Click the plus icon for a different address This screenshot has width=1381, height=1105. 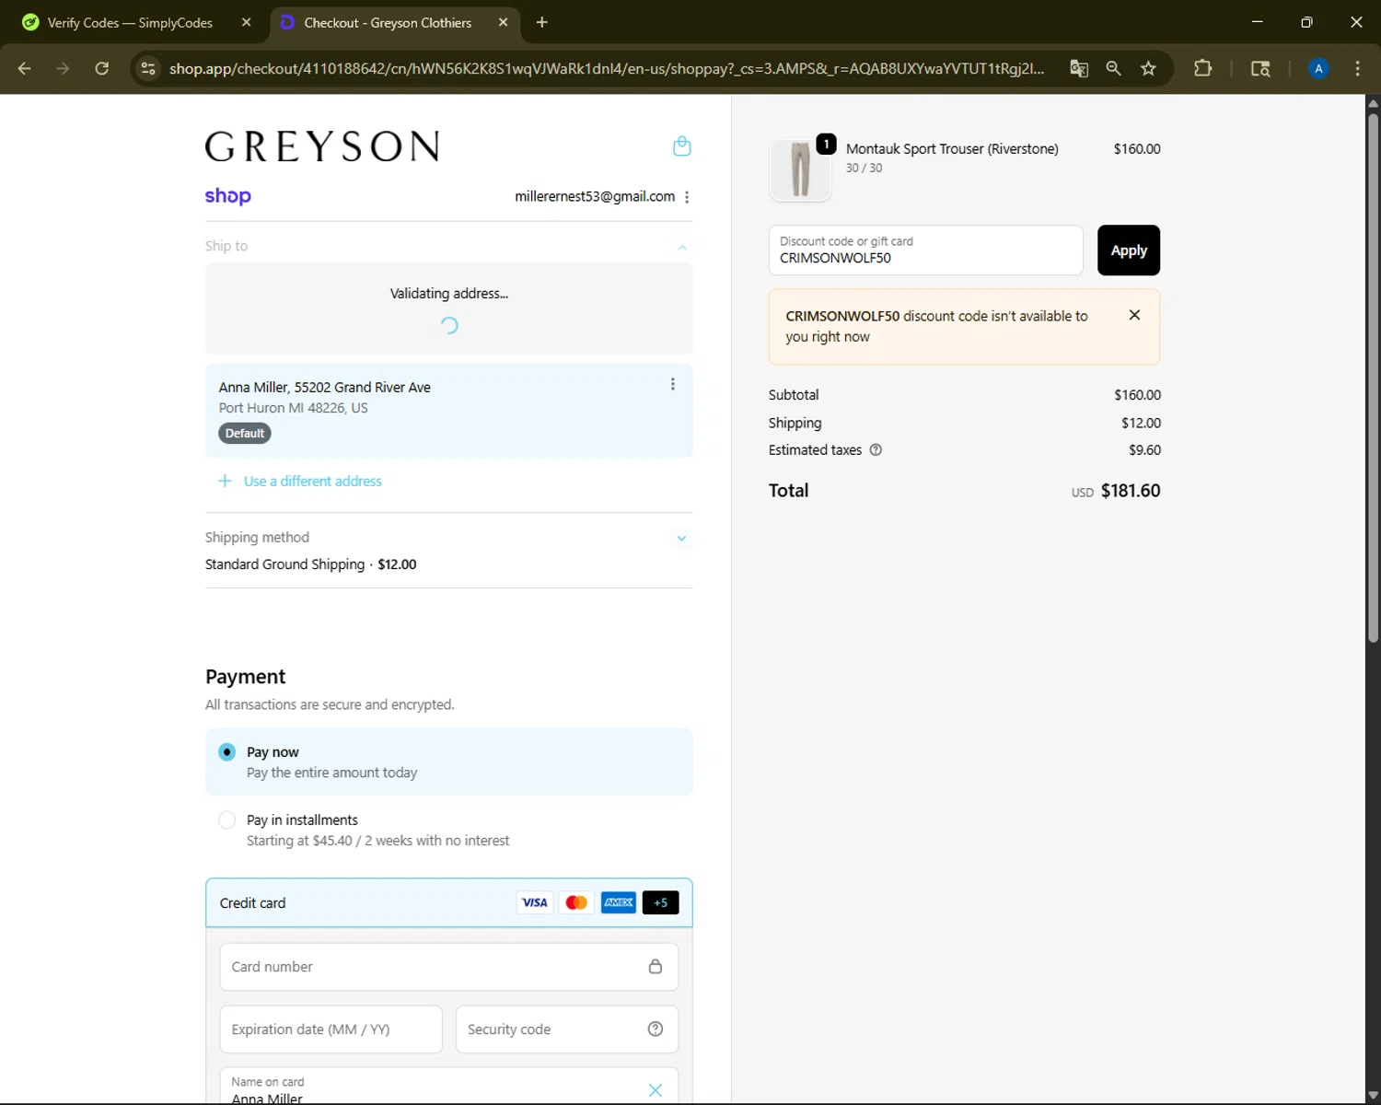click(x=225, y=481)
